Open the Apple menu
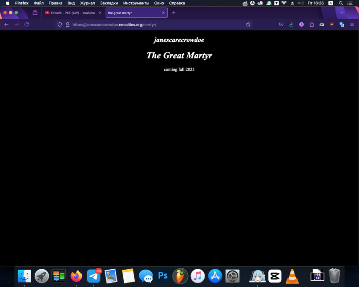Screen dimensions: 359x287 (8, 3)
